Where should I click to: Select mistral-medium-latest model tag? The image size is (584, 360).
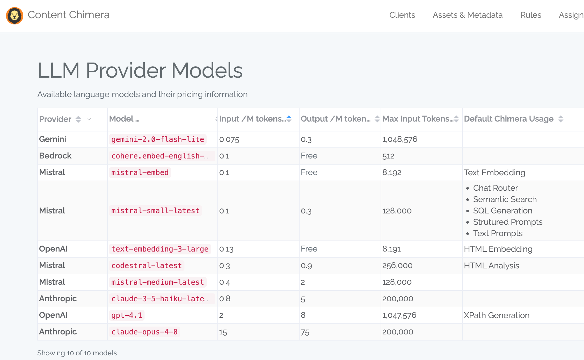tap(158, 282)
